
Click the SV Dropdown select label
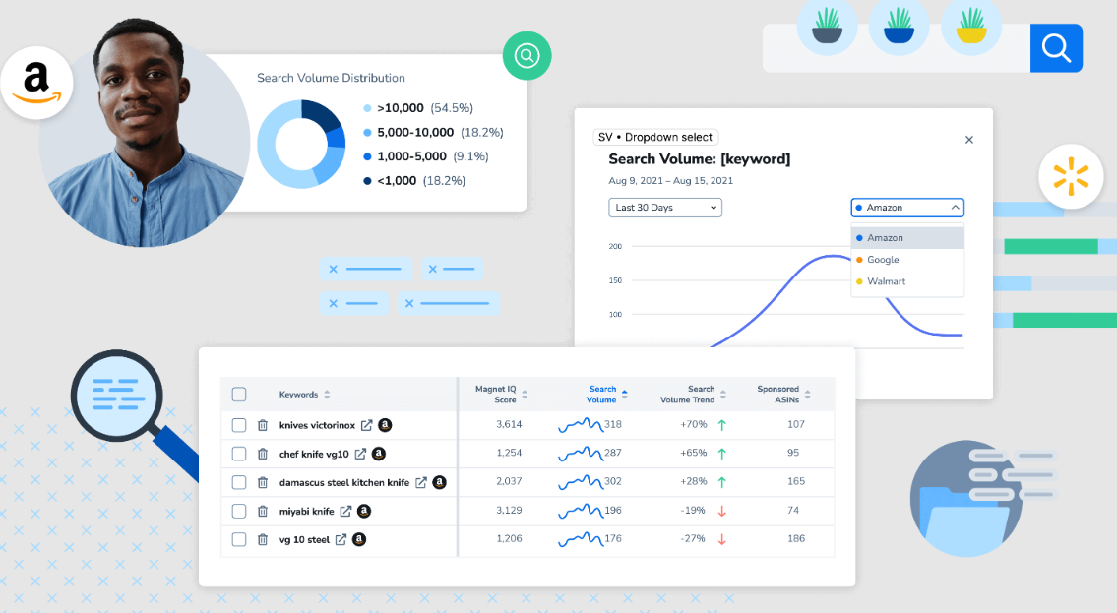tap(655, 137)
